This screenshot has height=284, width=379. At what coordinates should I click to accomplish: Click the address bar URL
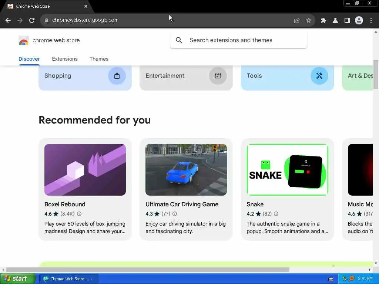[85, 20]
